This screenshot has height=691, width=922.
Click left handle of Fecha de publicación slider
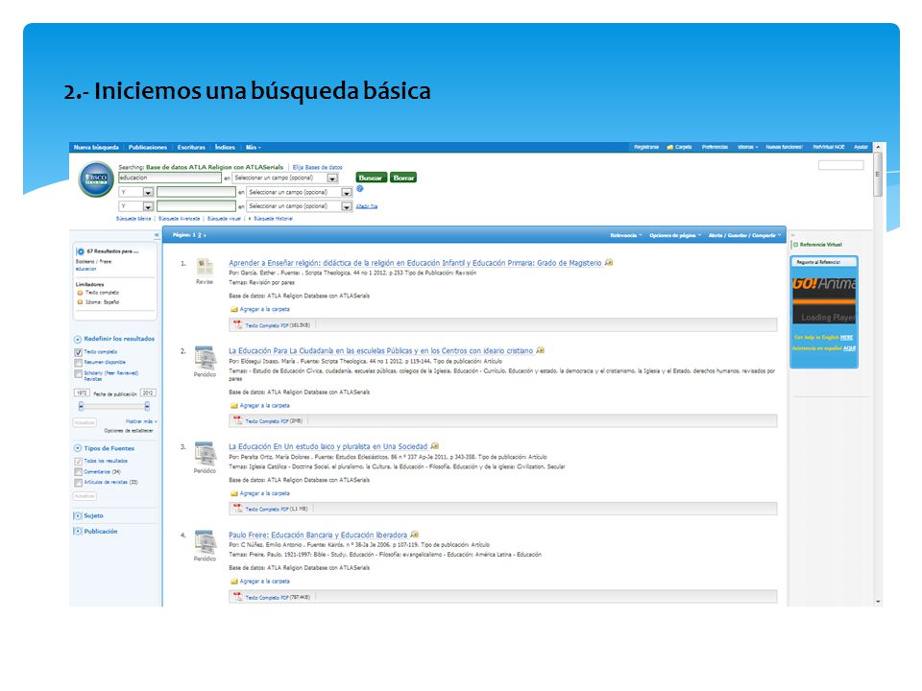(81, 406)
